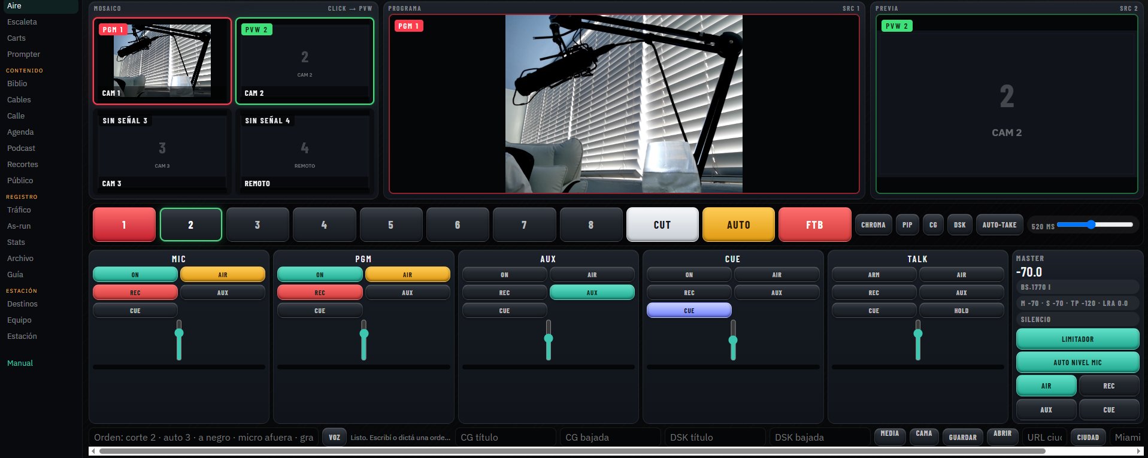Open the Carts section in sidebar
This screenshot has width=1148, height=458.
click(x=17, y=38)
